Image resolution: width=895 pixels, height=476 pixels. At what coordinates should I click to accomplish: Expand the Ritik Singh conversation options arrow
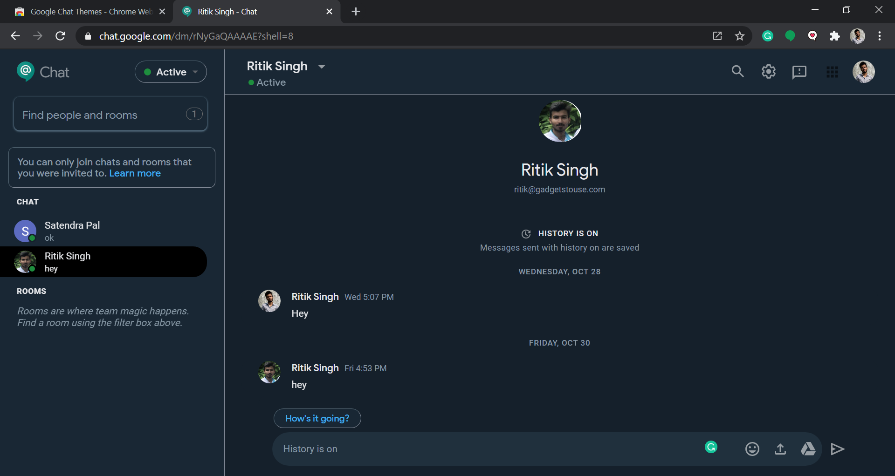pyautogui.click(x=322, y=67)
